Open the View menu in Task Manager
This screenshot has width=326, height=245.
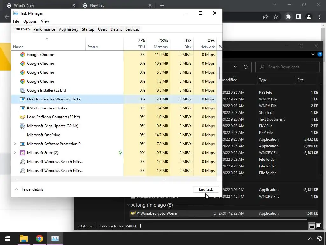45,21
